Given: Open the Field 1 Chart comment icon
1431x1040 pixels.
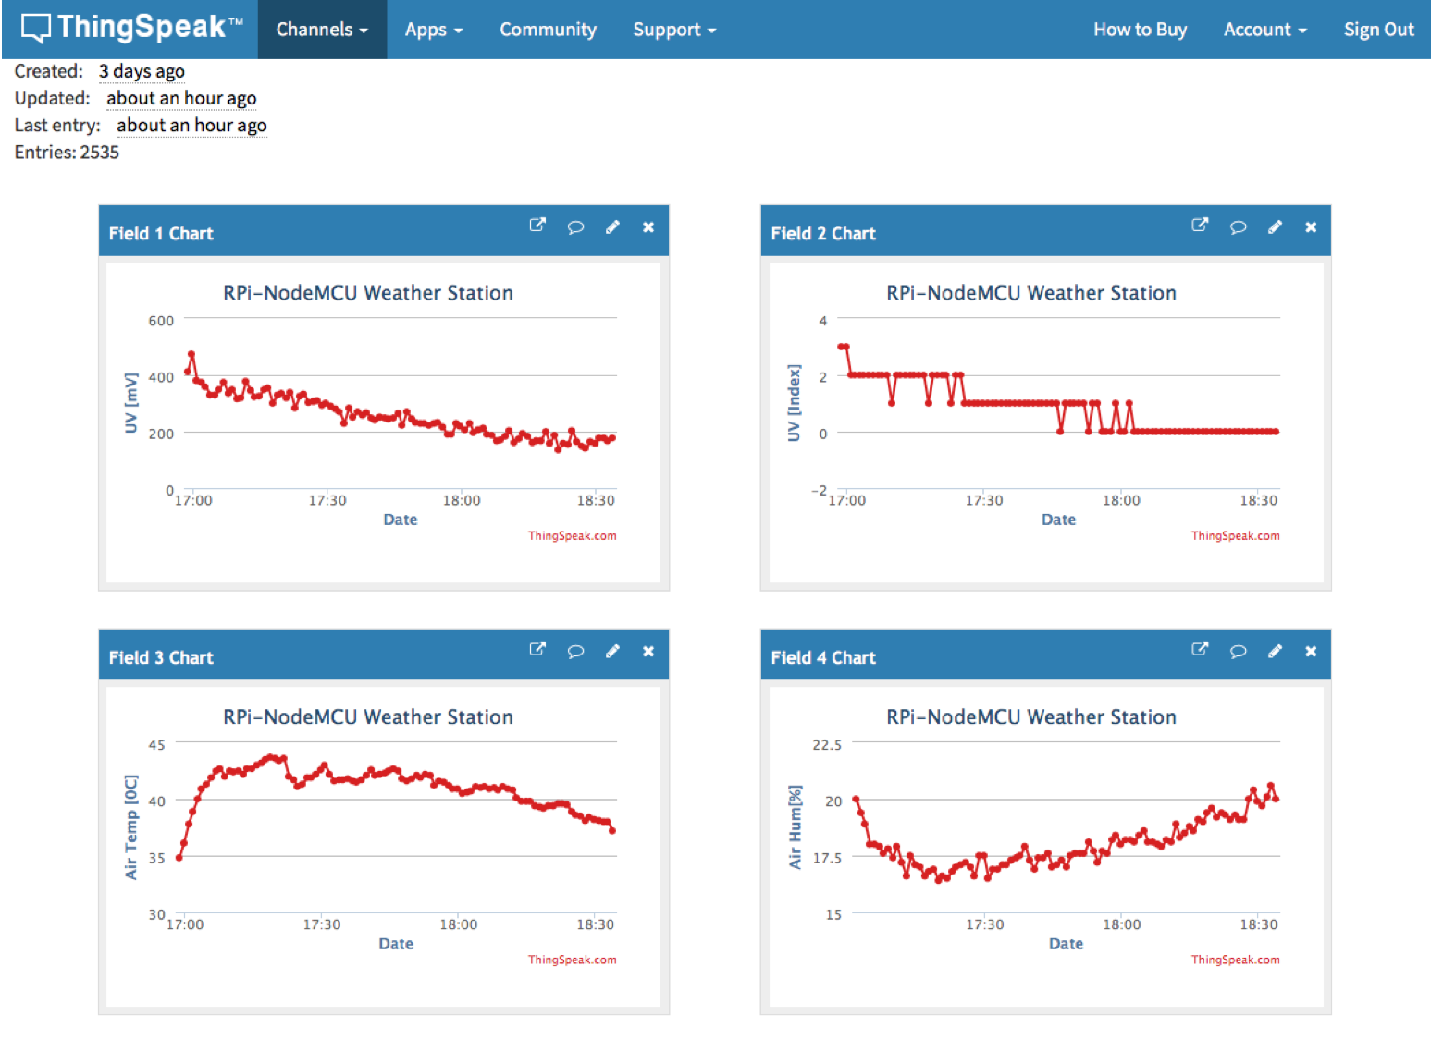Looking at the screenshot, I should click(575, 226).
